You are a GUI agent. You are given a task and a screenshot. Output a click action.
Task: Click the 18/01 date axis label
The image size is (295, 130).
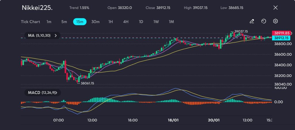(174, 120)
